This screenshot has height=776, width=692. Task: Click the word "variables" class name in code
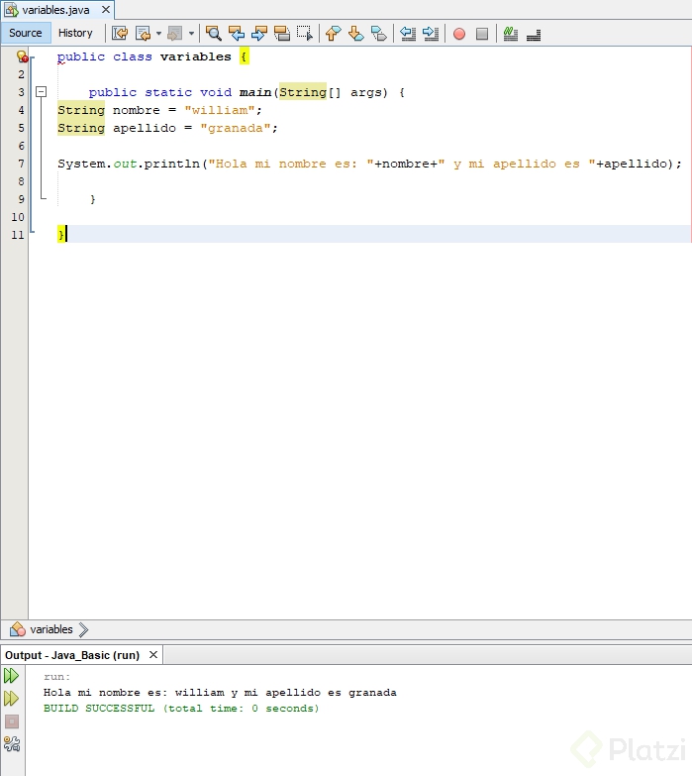pyautogui.click(x=195, y=56)
